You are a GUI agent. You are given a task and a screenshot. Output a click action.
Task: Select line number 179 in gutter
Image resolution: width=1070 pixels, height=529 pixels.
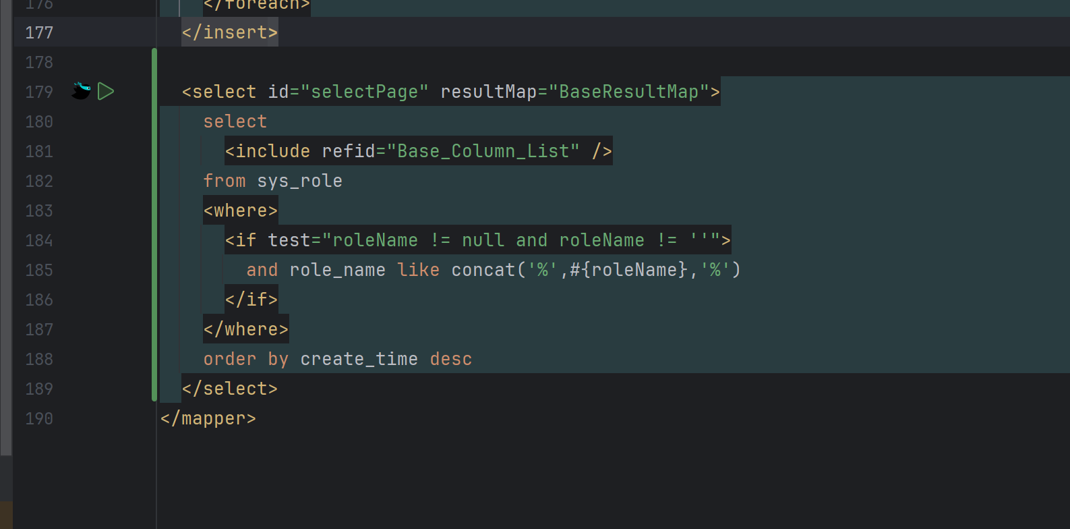(x=39, y=92)
